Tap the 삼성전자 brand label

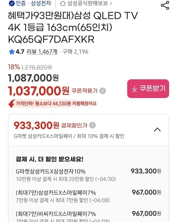[x=41, y=4]
